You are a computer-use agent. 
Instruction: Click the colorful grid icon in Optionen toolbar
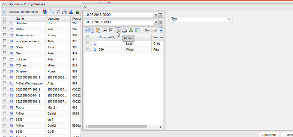tap(44, 12)
